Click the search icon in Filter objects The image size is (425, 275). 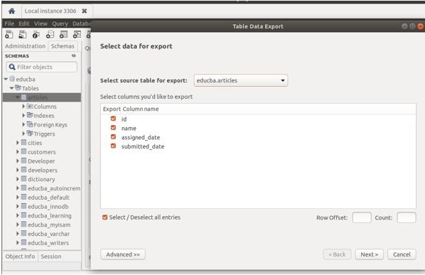(x=12, y=67)
